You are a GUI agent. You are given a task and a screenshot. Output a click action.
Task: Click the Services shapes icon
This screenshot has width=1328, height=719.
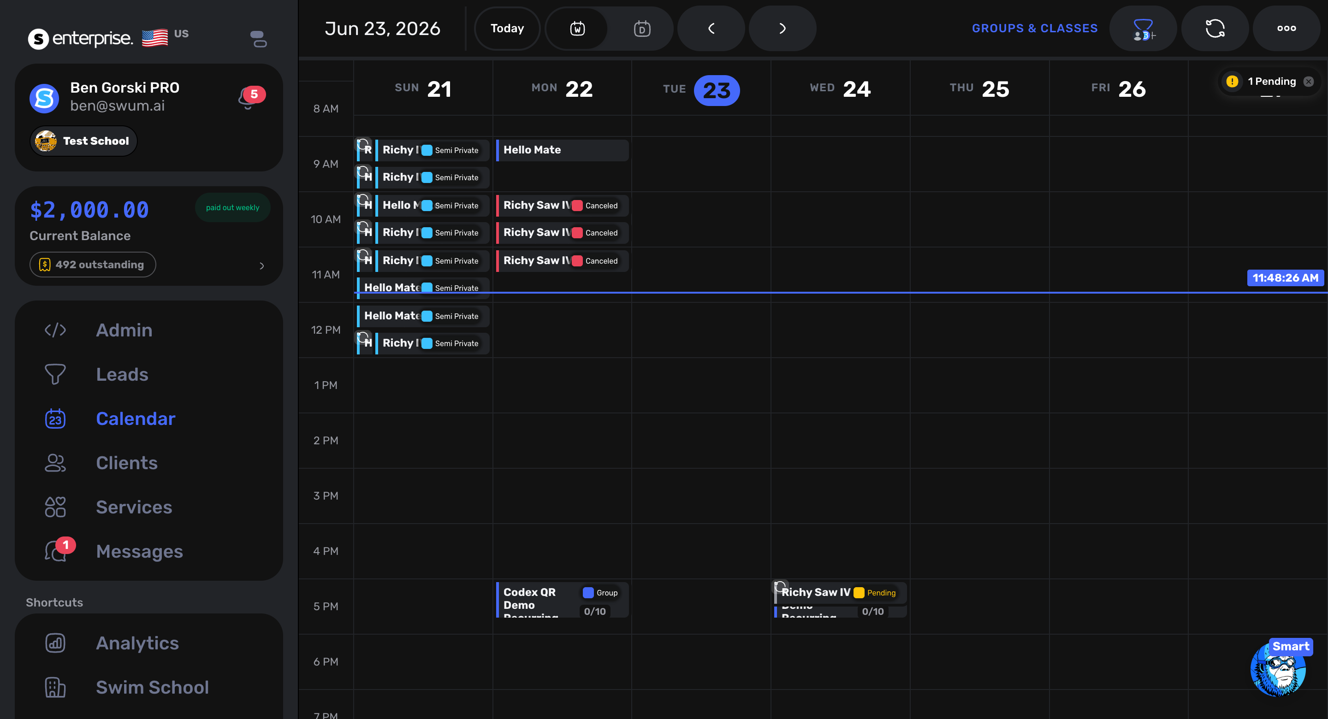click(x=55, y=507)
